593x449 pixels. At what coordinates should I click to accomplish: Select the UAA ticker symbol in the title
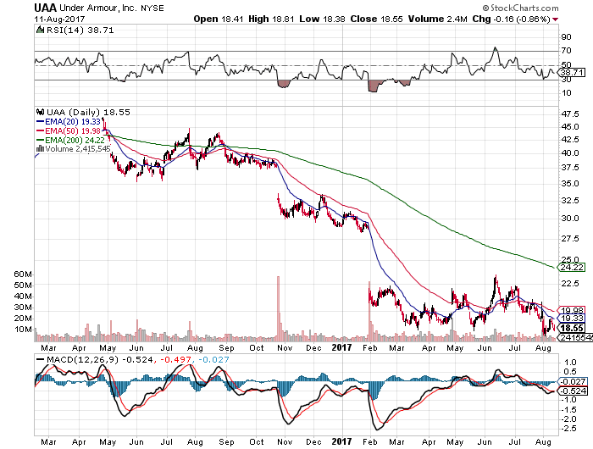(46, 8)
